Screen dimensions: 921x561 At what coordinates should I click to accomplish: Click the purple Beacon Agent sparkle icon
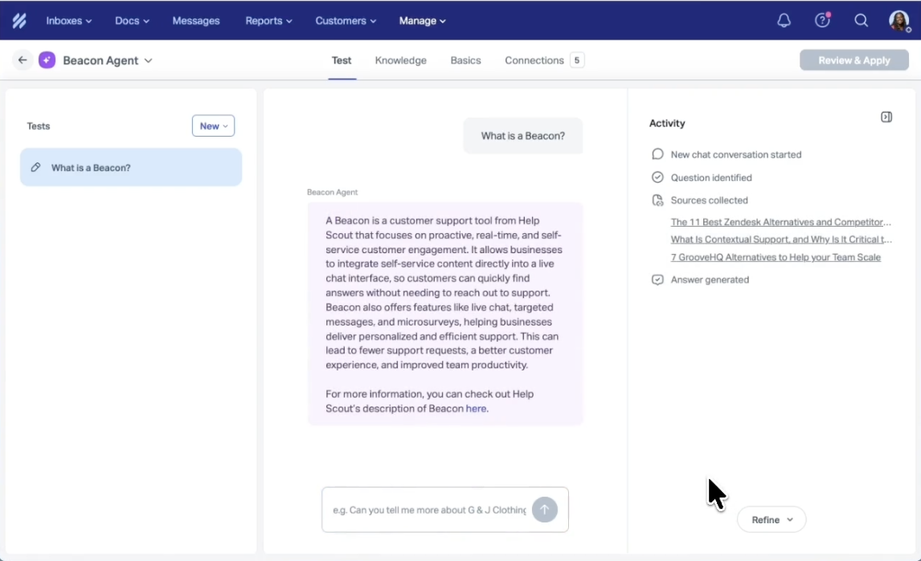click(47, 60)
